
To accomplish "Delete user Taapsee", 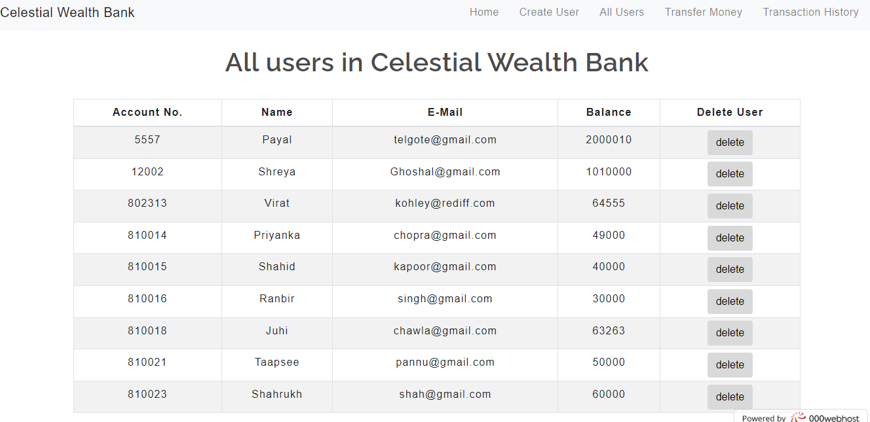I will coord(730,364).
